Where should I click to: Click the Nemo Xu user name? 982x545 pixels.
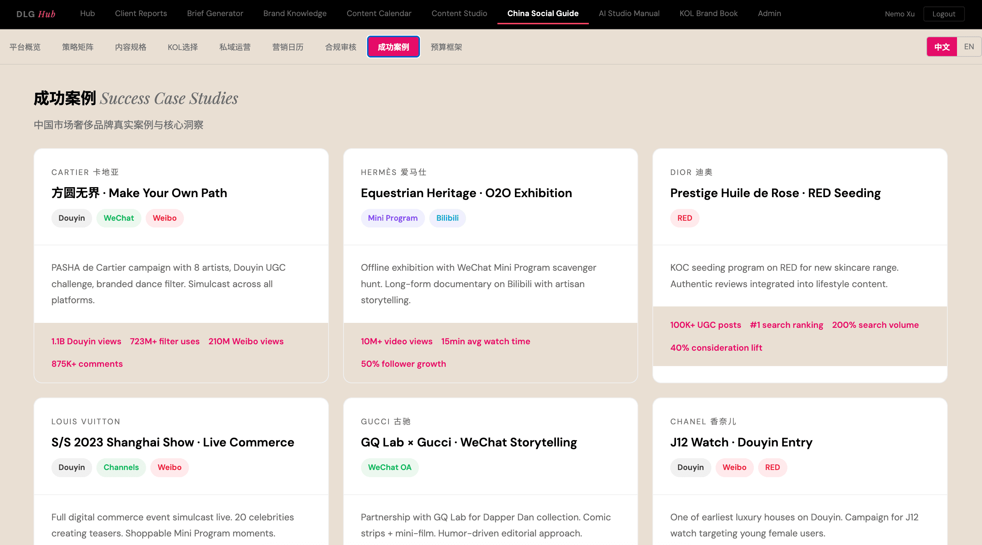[899, 14]
